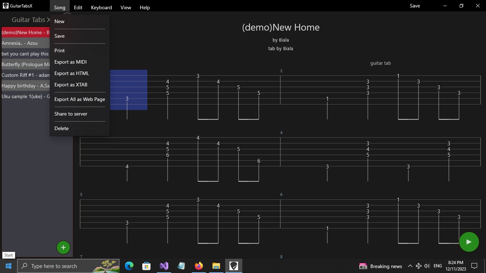Launch Visual Studio from the taskbar
This screenshot has width=486, height=273.
(x=164, y=266)
